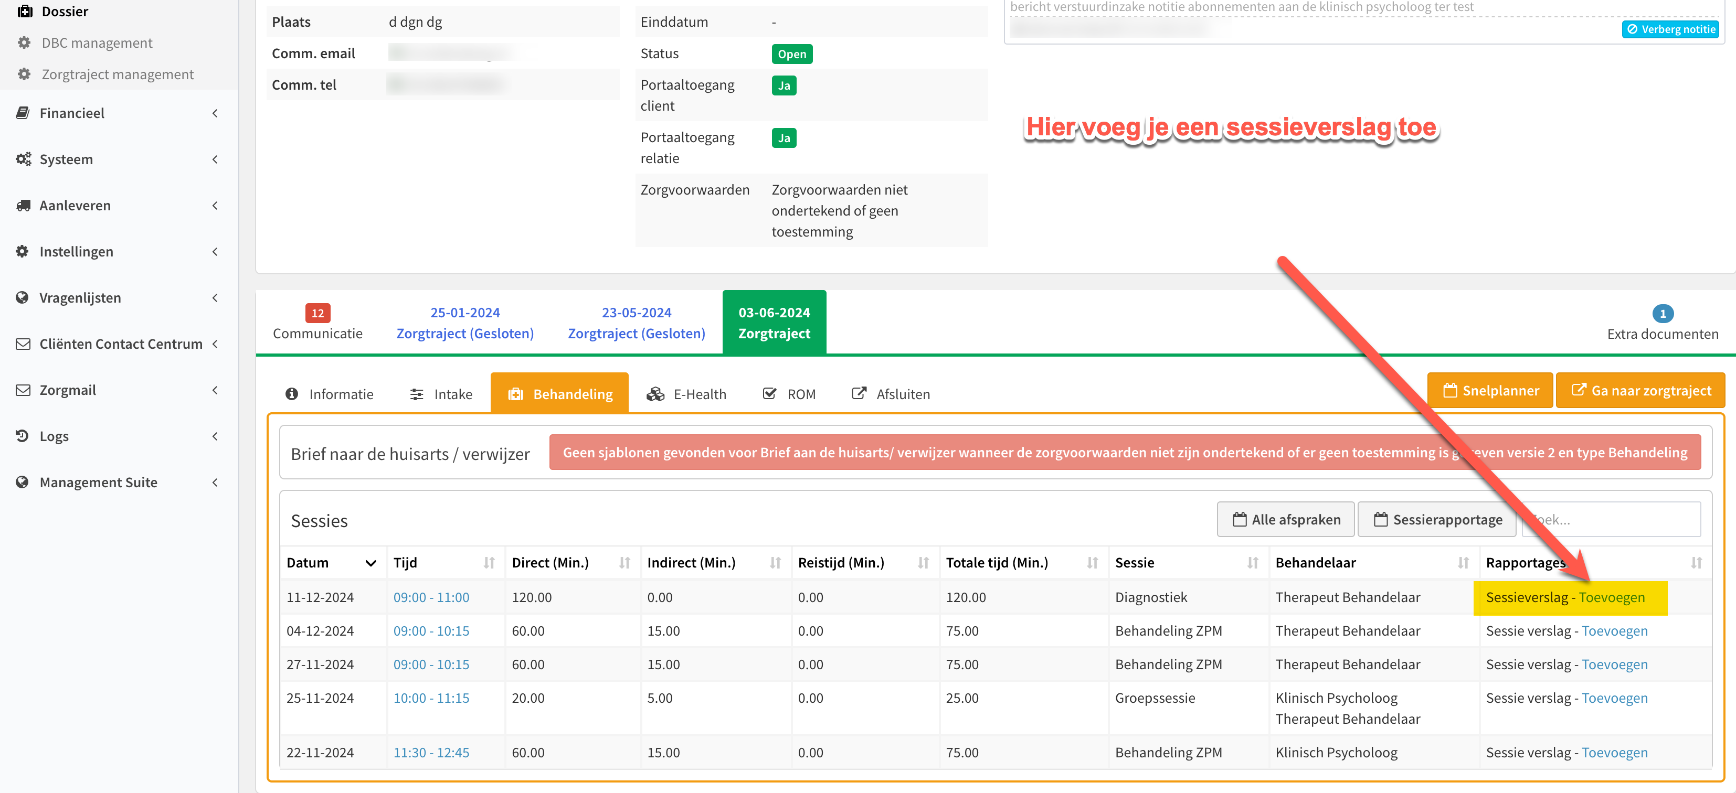Sort sessions by the Tijd column
Image resolution: width=1736 pixels, height=793 pixels.
click(446, 563)
